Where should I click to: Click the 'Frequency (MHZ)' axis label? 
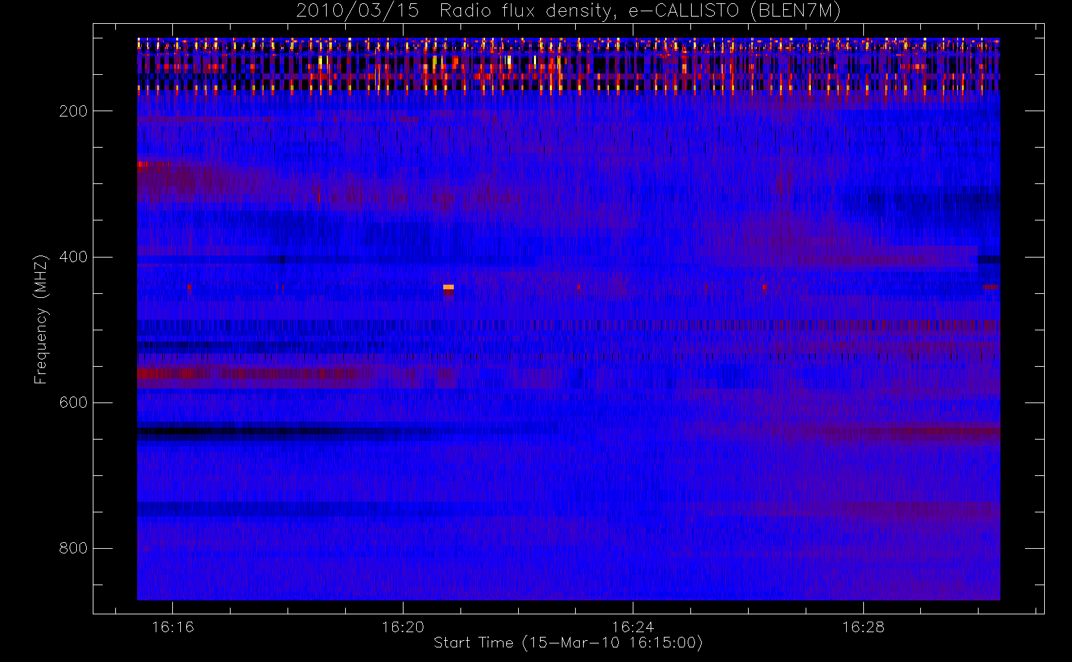pos(41,319)
